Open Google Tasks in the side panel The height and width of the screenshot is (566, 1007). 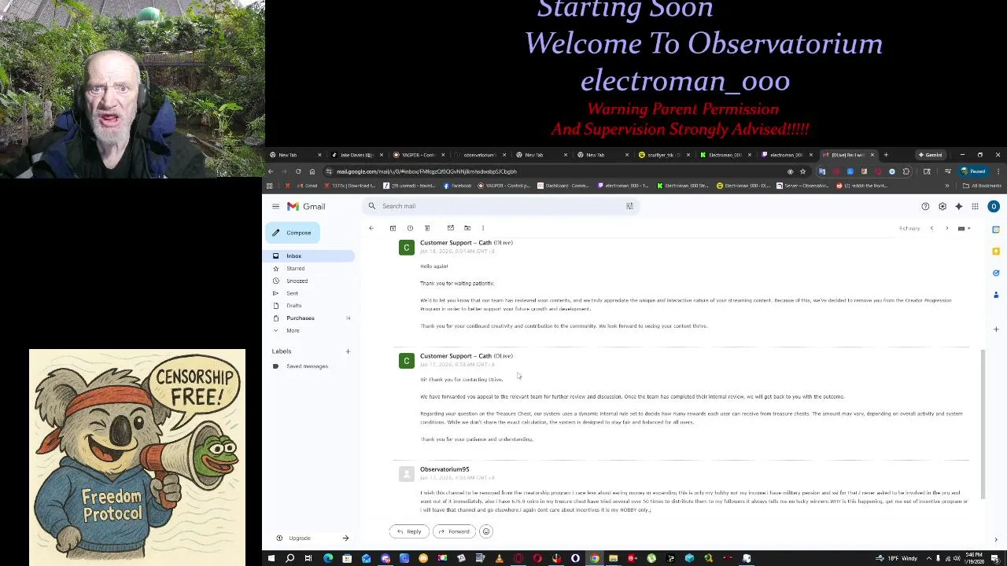click(x=996, y=273)
